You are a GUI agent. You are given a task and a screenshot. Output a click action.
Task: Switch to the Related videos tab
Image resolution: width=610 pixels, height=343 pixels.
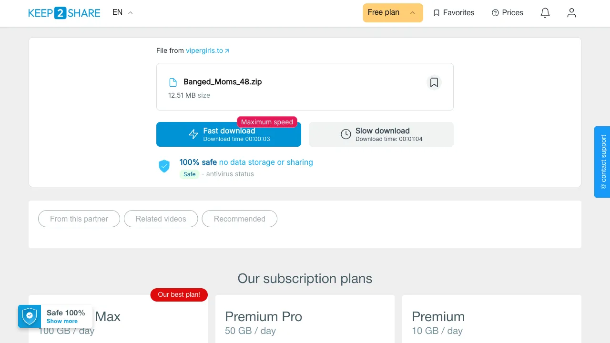(161, 219)
